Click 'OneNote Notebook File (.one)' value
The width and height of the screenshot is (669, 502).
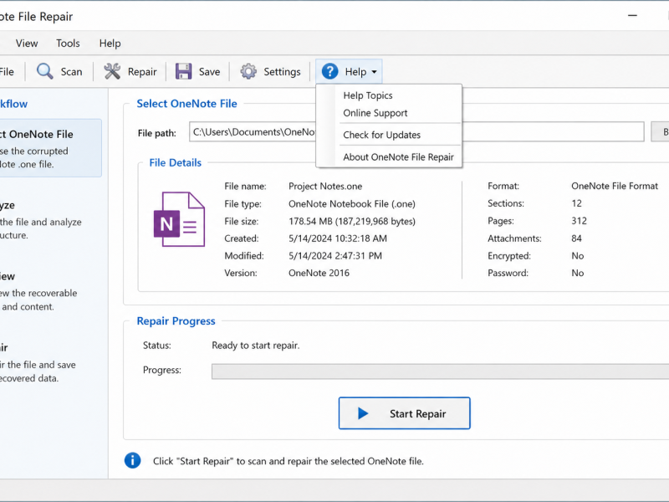352,203
